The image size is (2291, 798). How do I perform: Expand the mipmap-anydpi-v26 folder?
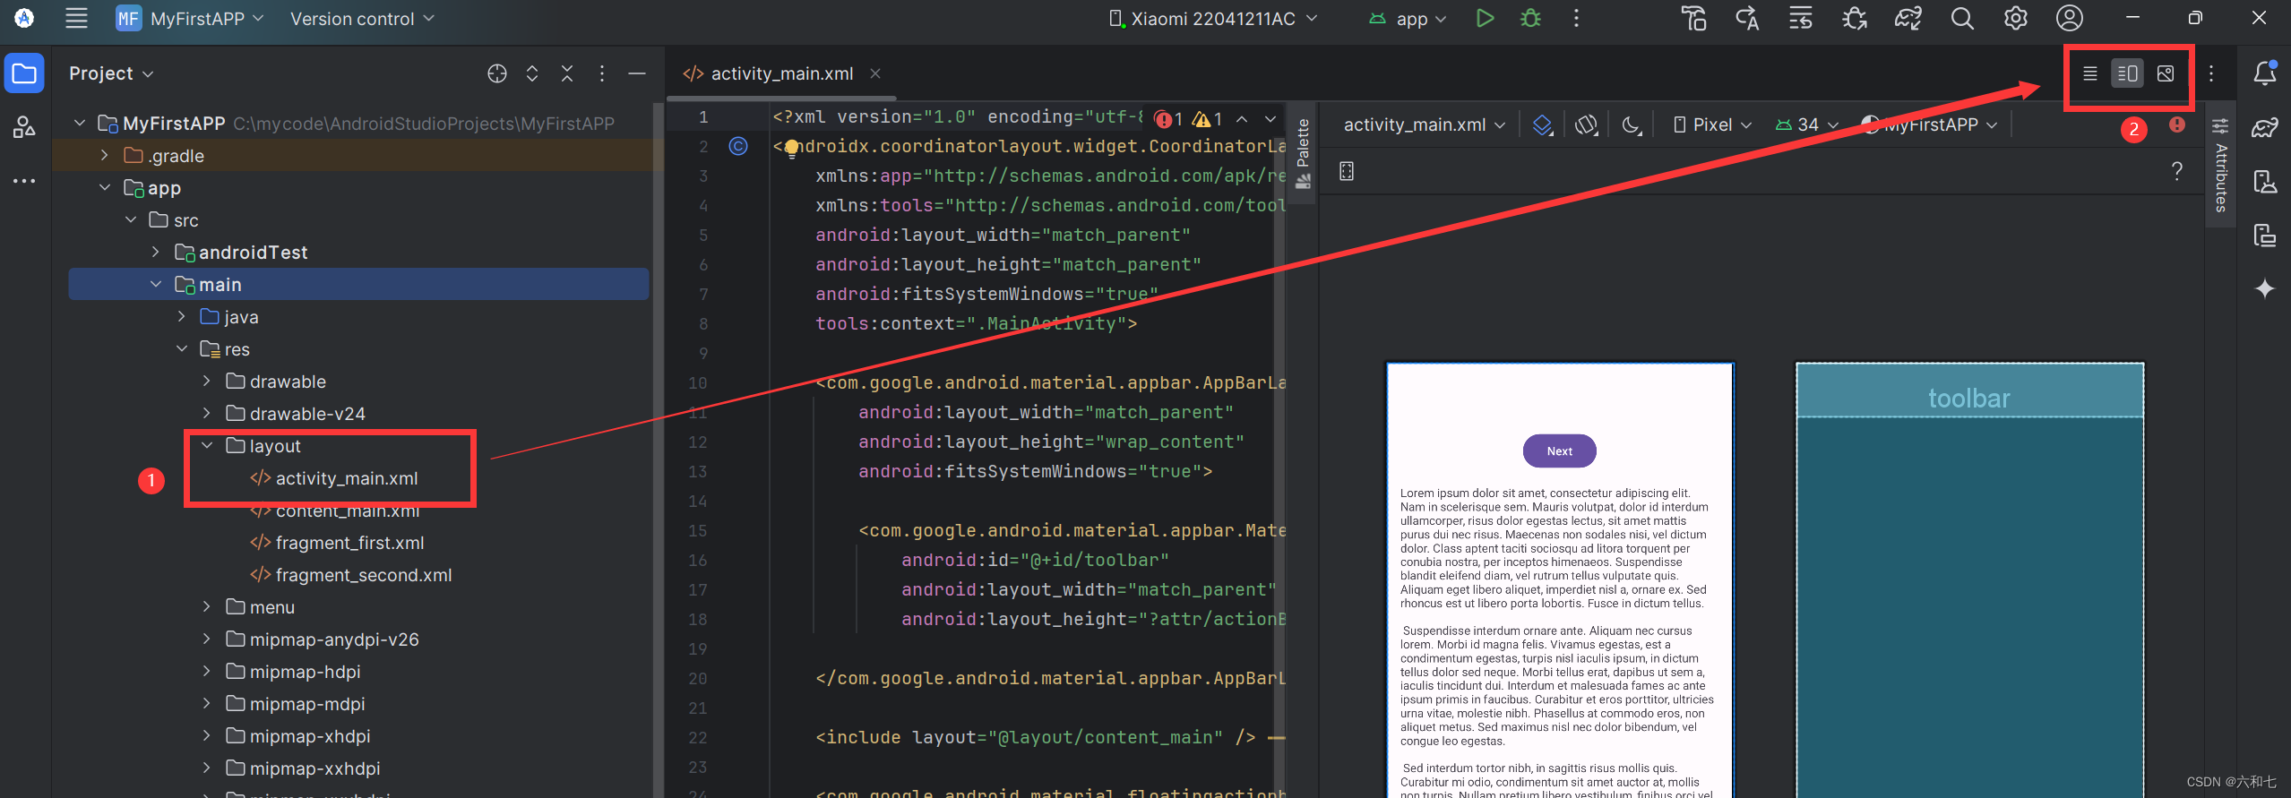[207, 639]
